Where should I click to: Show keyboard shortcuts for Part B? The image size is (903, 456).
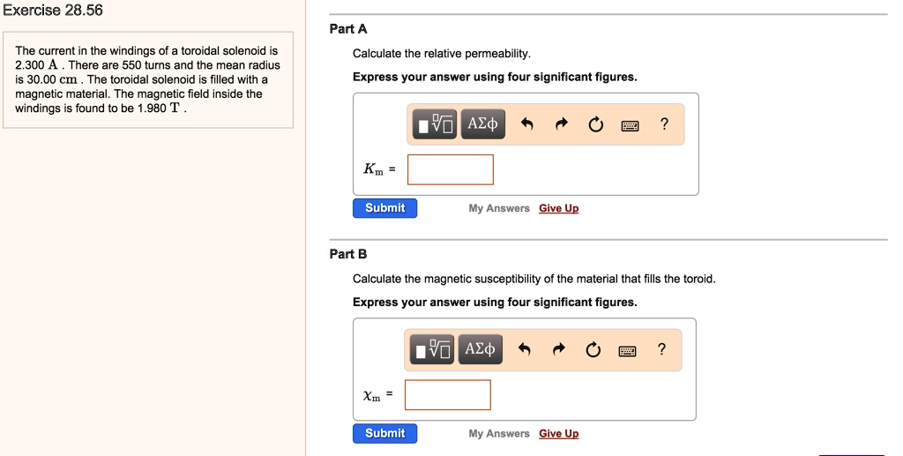tap(627, 350)
